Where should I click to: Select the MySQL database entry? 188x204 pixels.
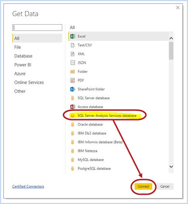(118, 160)
